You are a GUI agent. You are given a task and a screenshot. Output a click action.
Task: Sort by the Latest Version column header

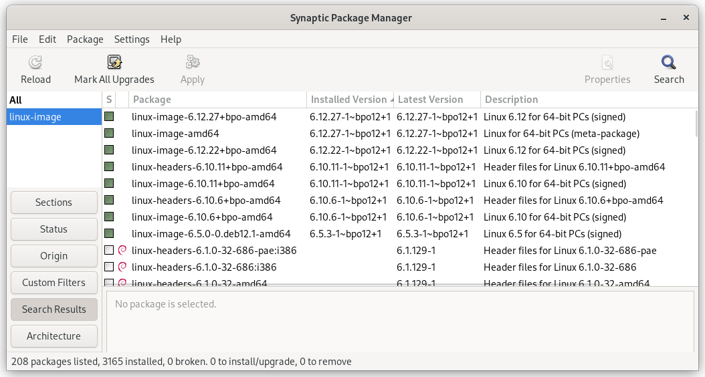tap(437, 100)
